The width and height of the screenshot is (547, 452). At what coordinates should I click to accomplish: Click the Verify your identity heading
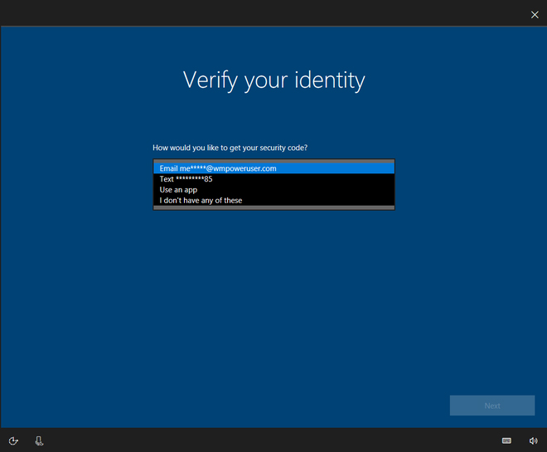pos(273,80)
